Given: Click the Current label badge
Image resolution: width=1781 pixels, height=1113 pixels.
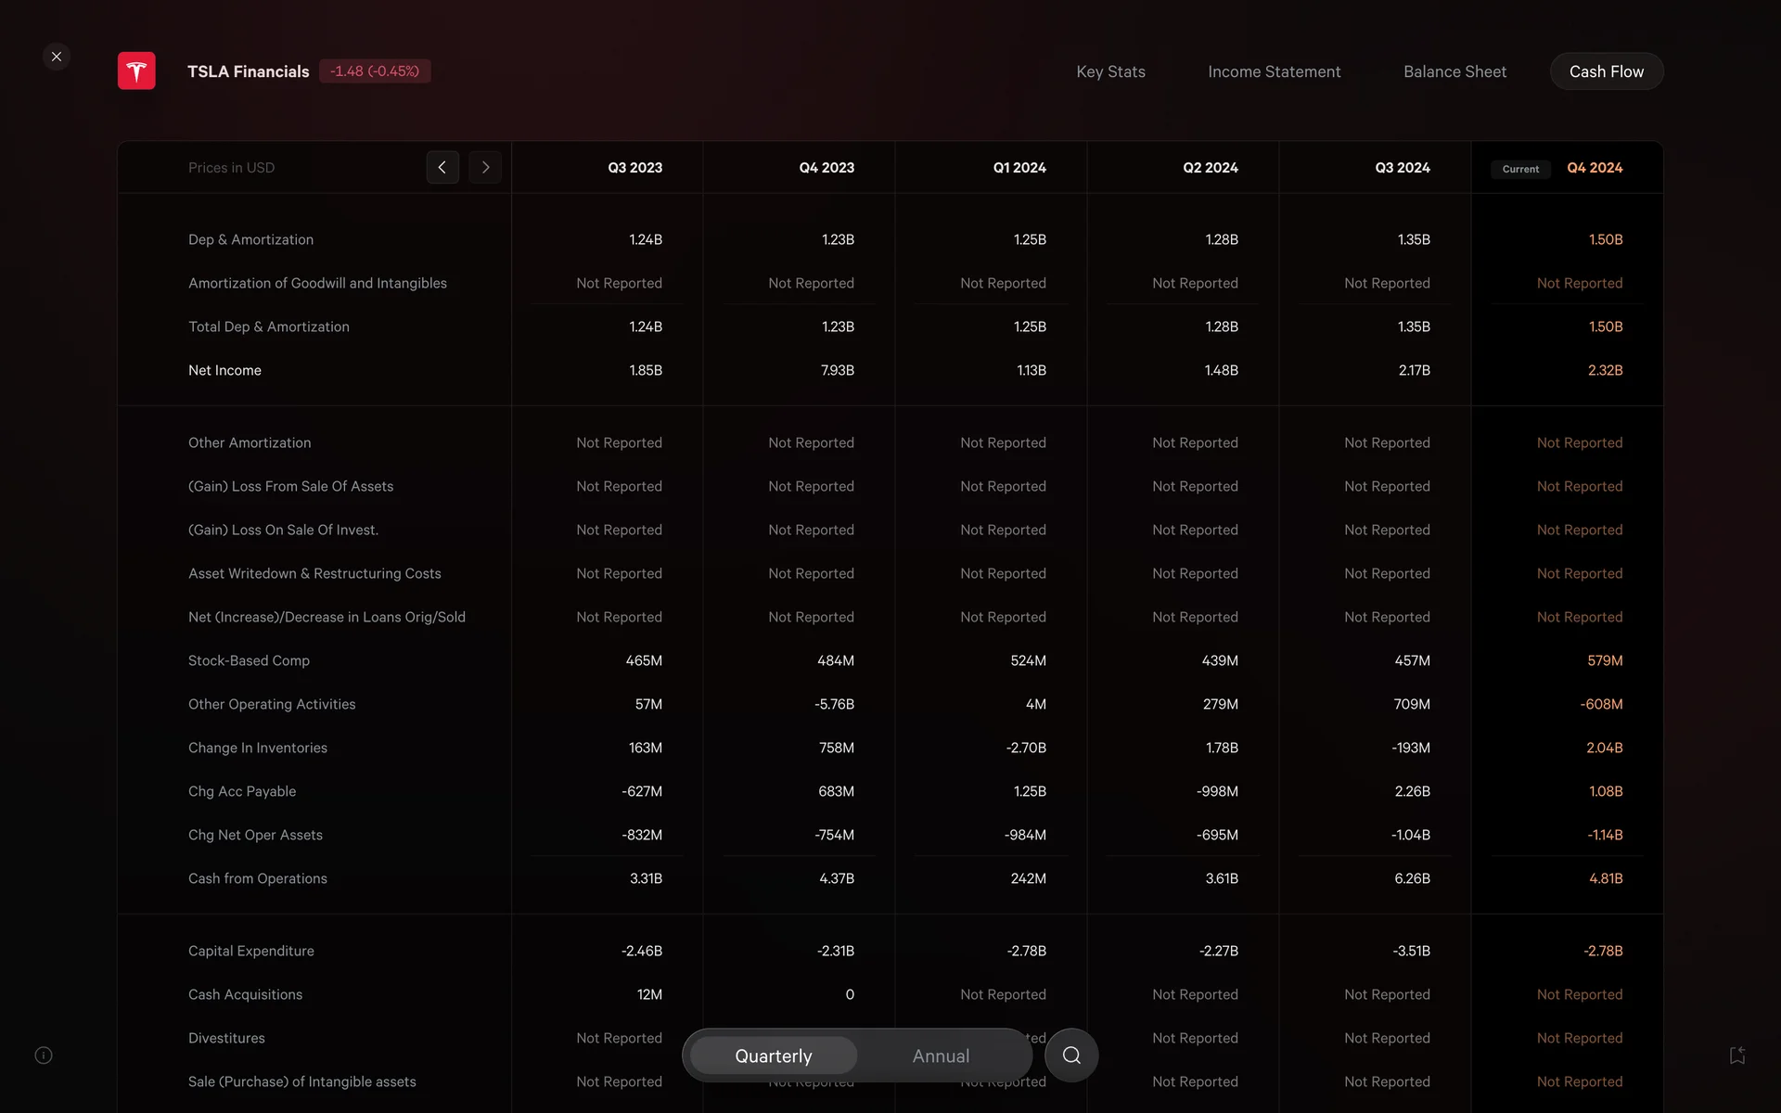Looking at the screenshot, I should (1520, 169).
